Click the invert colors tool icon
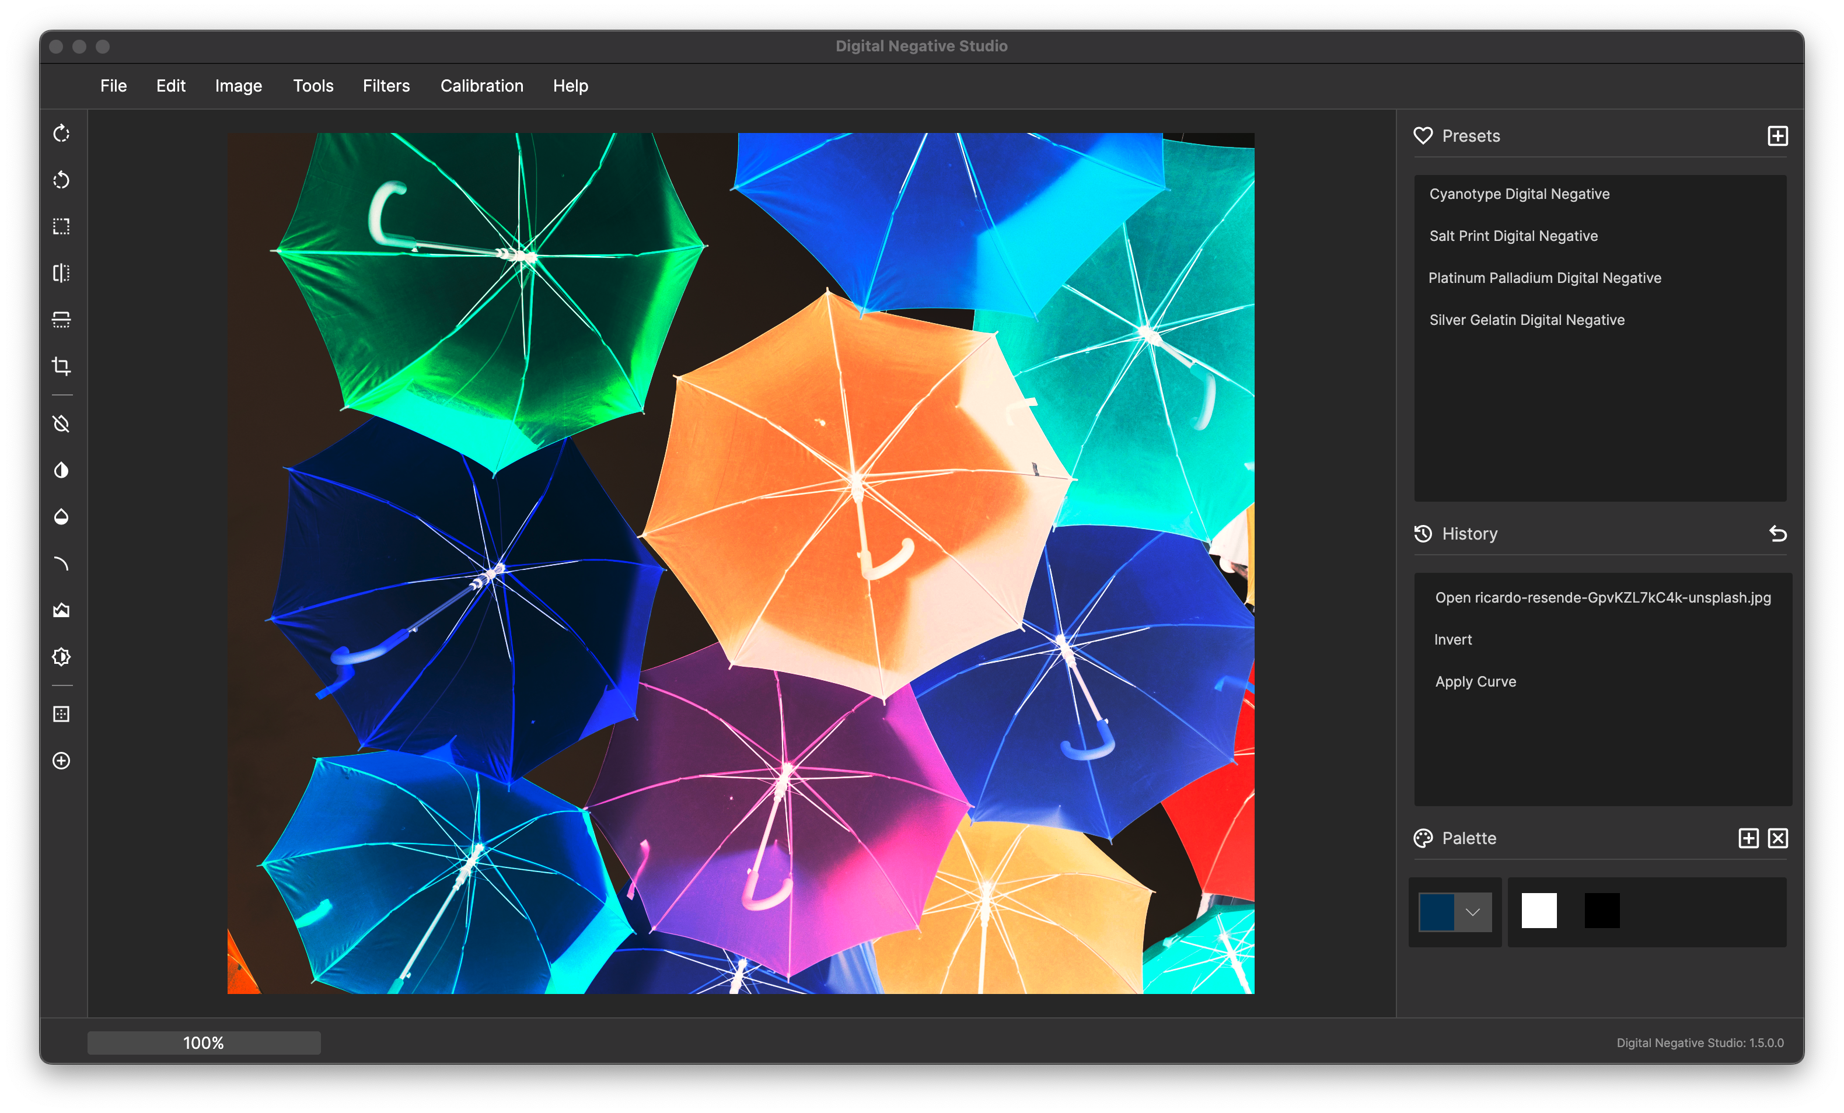Screen dimensions: 1844x1113 61,471
